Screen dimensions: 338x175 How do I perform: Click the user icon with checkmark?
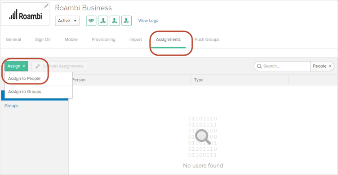point(127,21)
